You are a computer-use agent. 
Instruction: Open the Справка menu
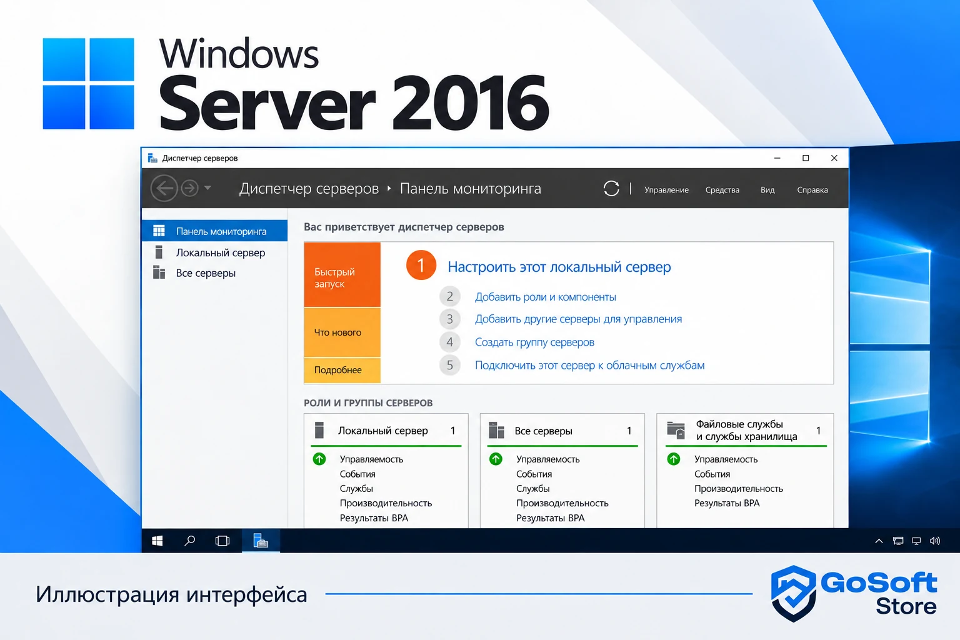pyautogui.click(x=812, y=190)
